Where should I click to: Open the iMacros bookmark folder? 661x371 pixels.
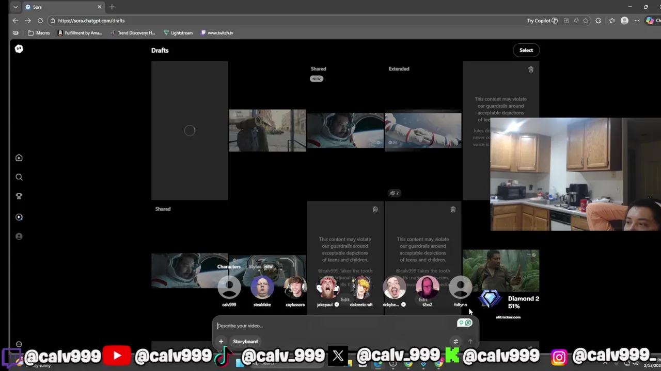pyautogui.click(x=39, y=32)
